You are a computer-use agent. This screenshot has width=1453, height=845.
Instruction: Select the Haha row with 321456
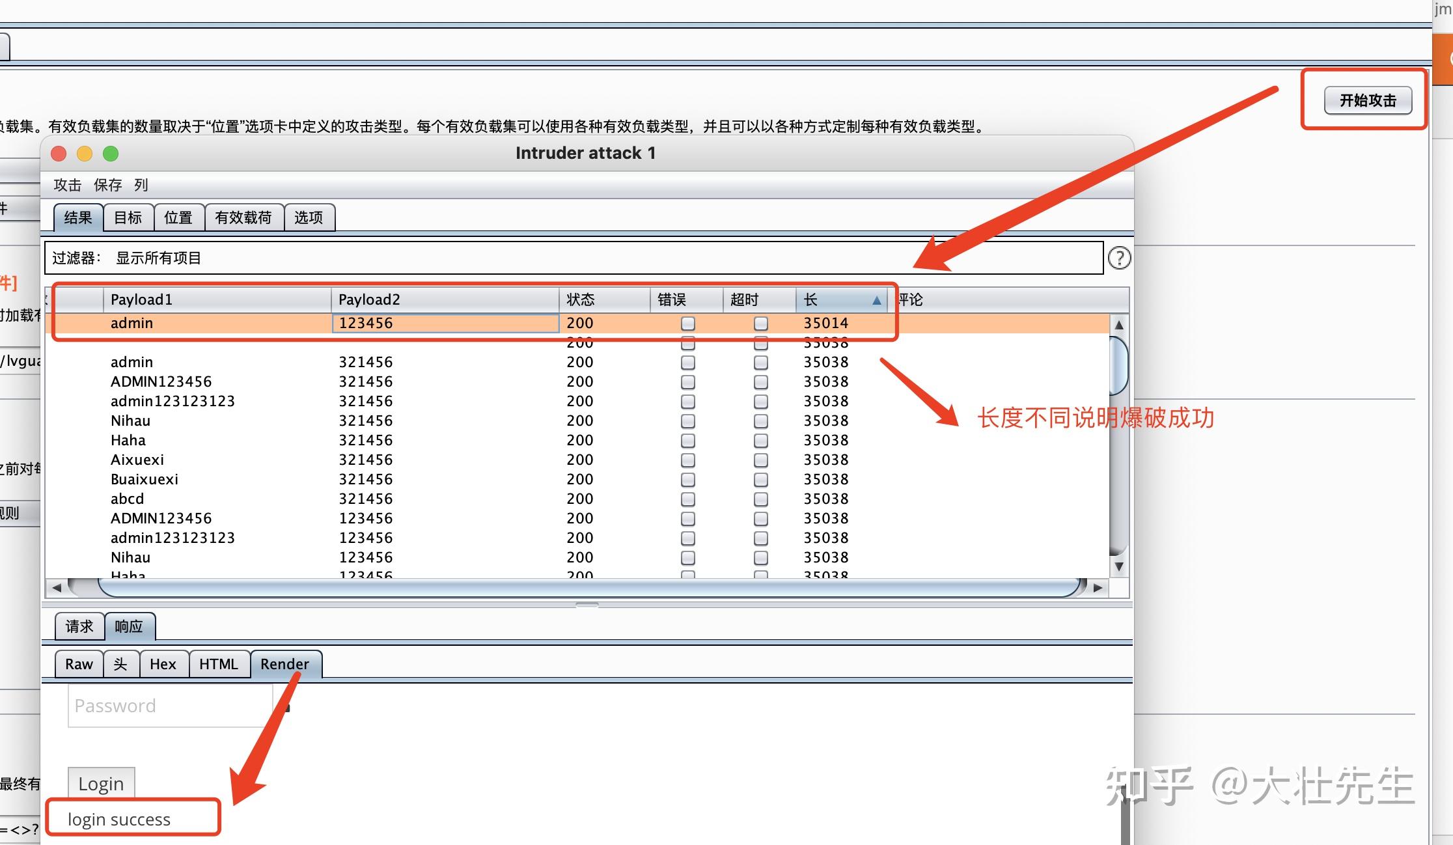click(577, 441)
